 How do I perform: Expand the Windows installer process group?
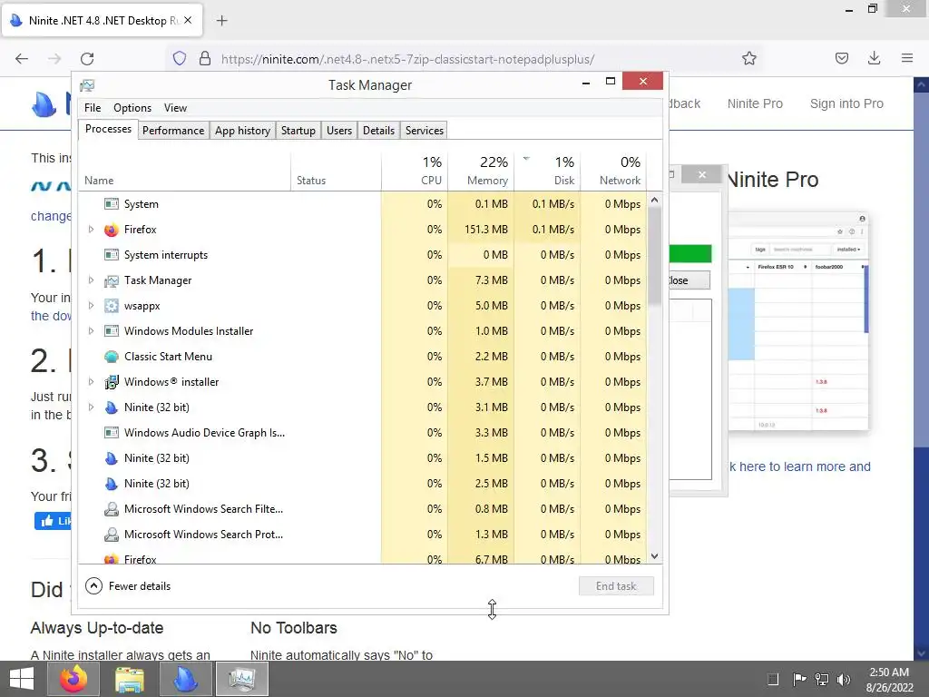(91, 382)
